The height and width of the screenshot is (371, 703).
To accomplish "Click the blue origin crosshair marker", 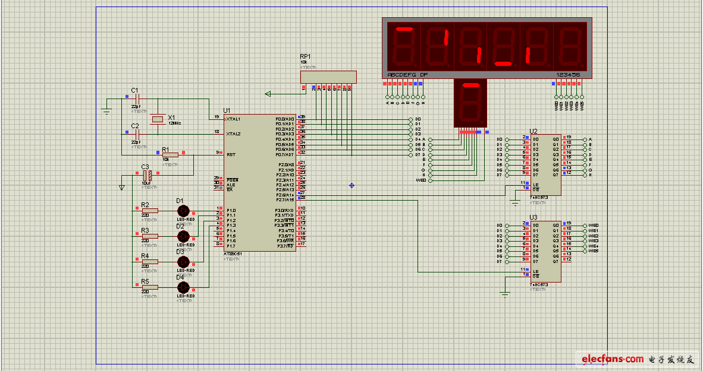I will (x=352, y=185).
